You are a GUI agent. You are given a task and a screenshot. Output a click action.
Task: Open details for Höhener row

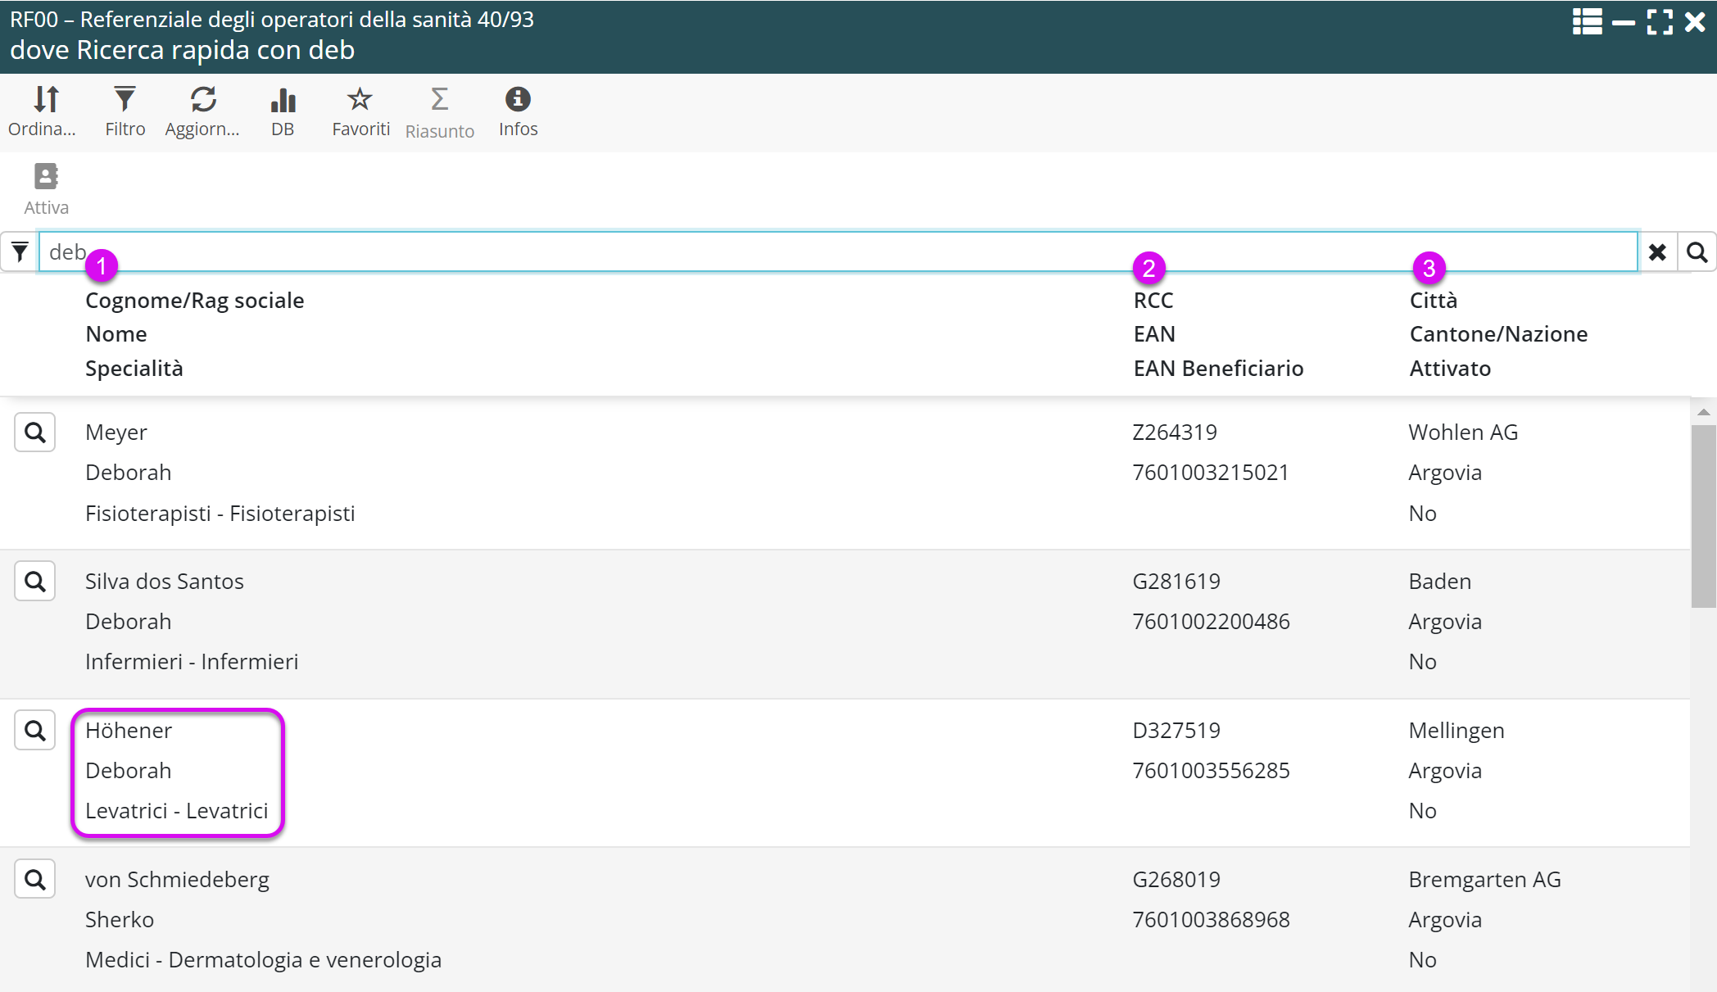[34, 731]
